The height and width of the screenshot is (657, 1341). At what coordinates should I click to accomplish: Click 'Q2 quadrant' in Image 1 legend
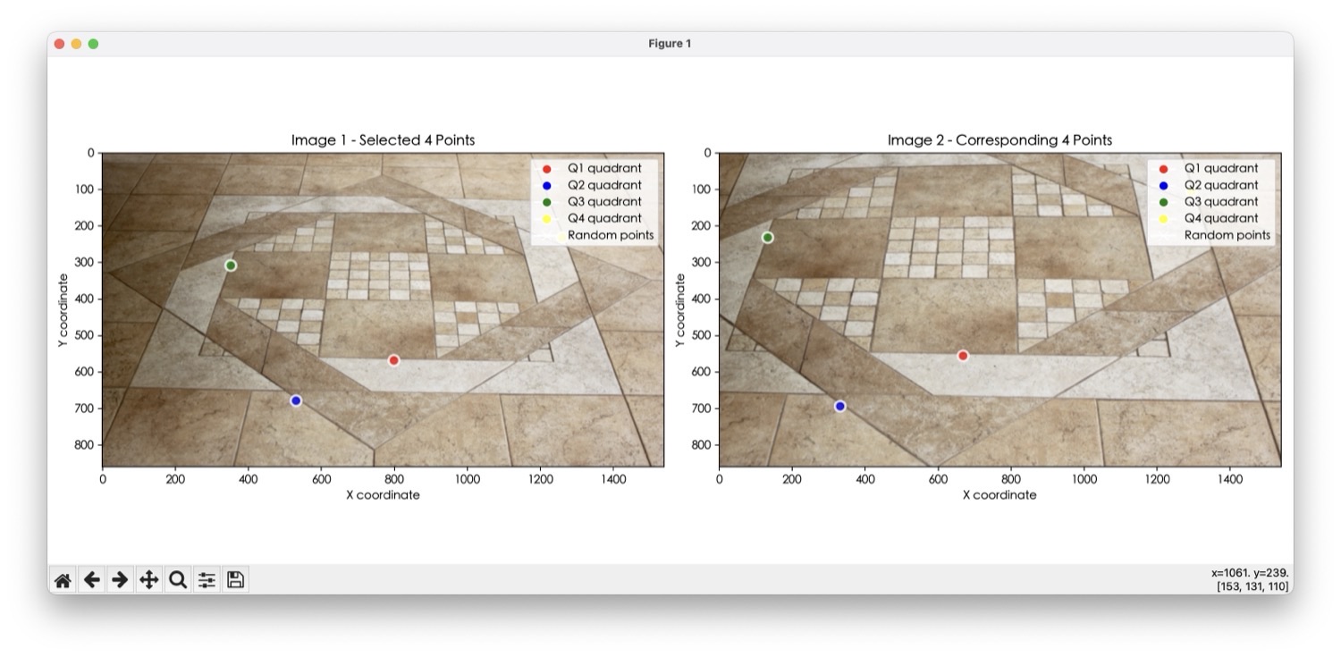(605, 185)
